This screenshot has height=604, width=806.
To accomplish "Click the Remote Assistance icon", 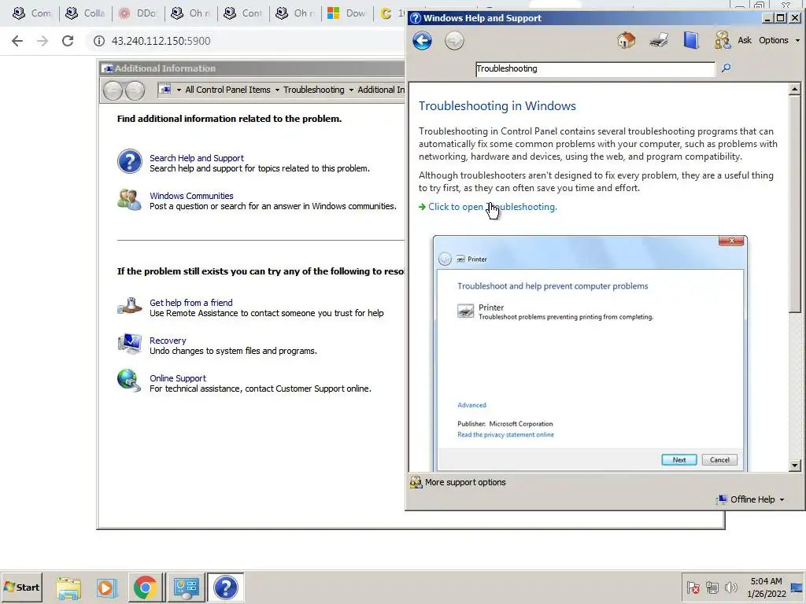I will pyautogui.click(x=130, y=306).
